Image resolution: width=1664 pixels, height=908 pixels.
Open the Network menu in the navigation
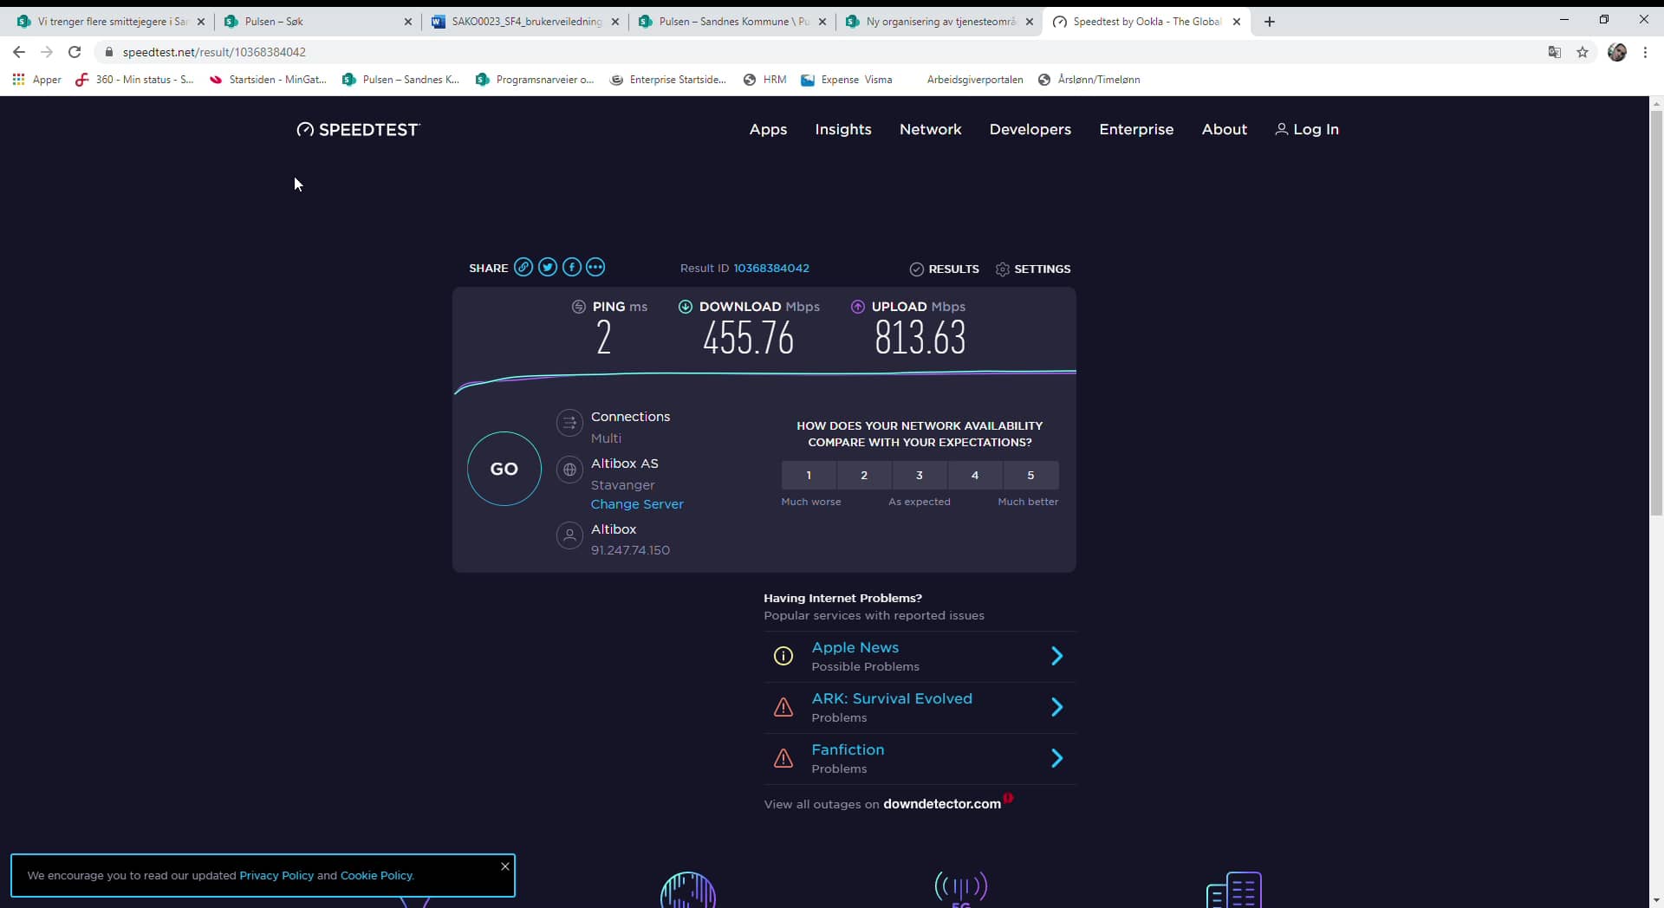(930, 129)
